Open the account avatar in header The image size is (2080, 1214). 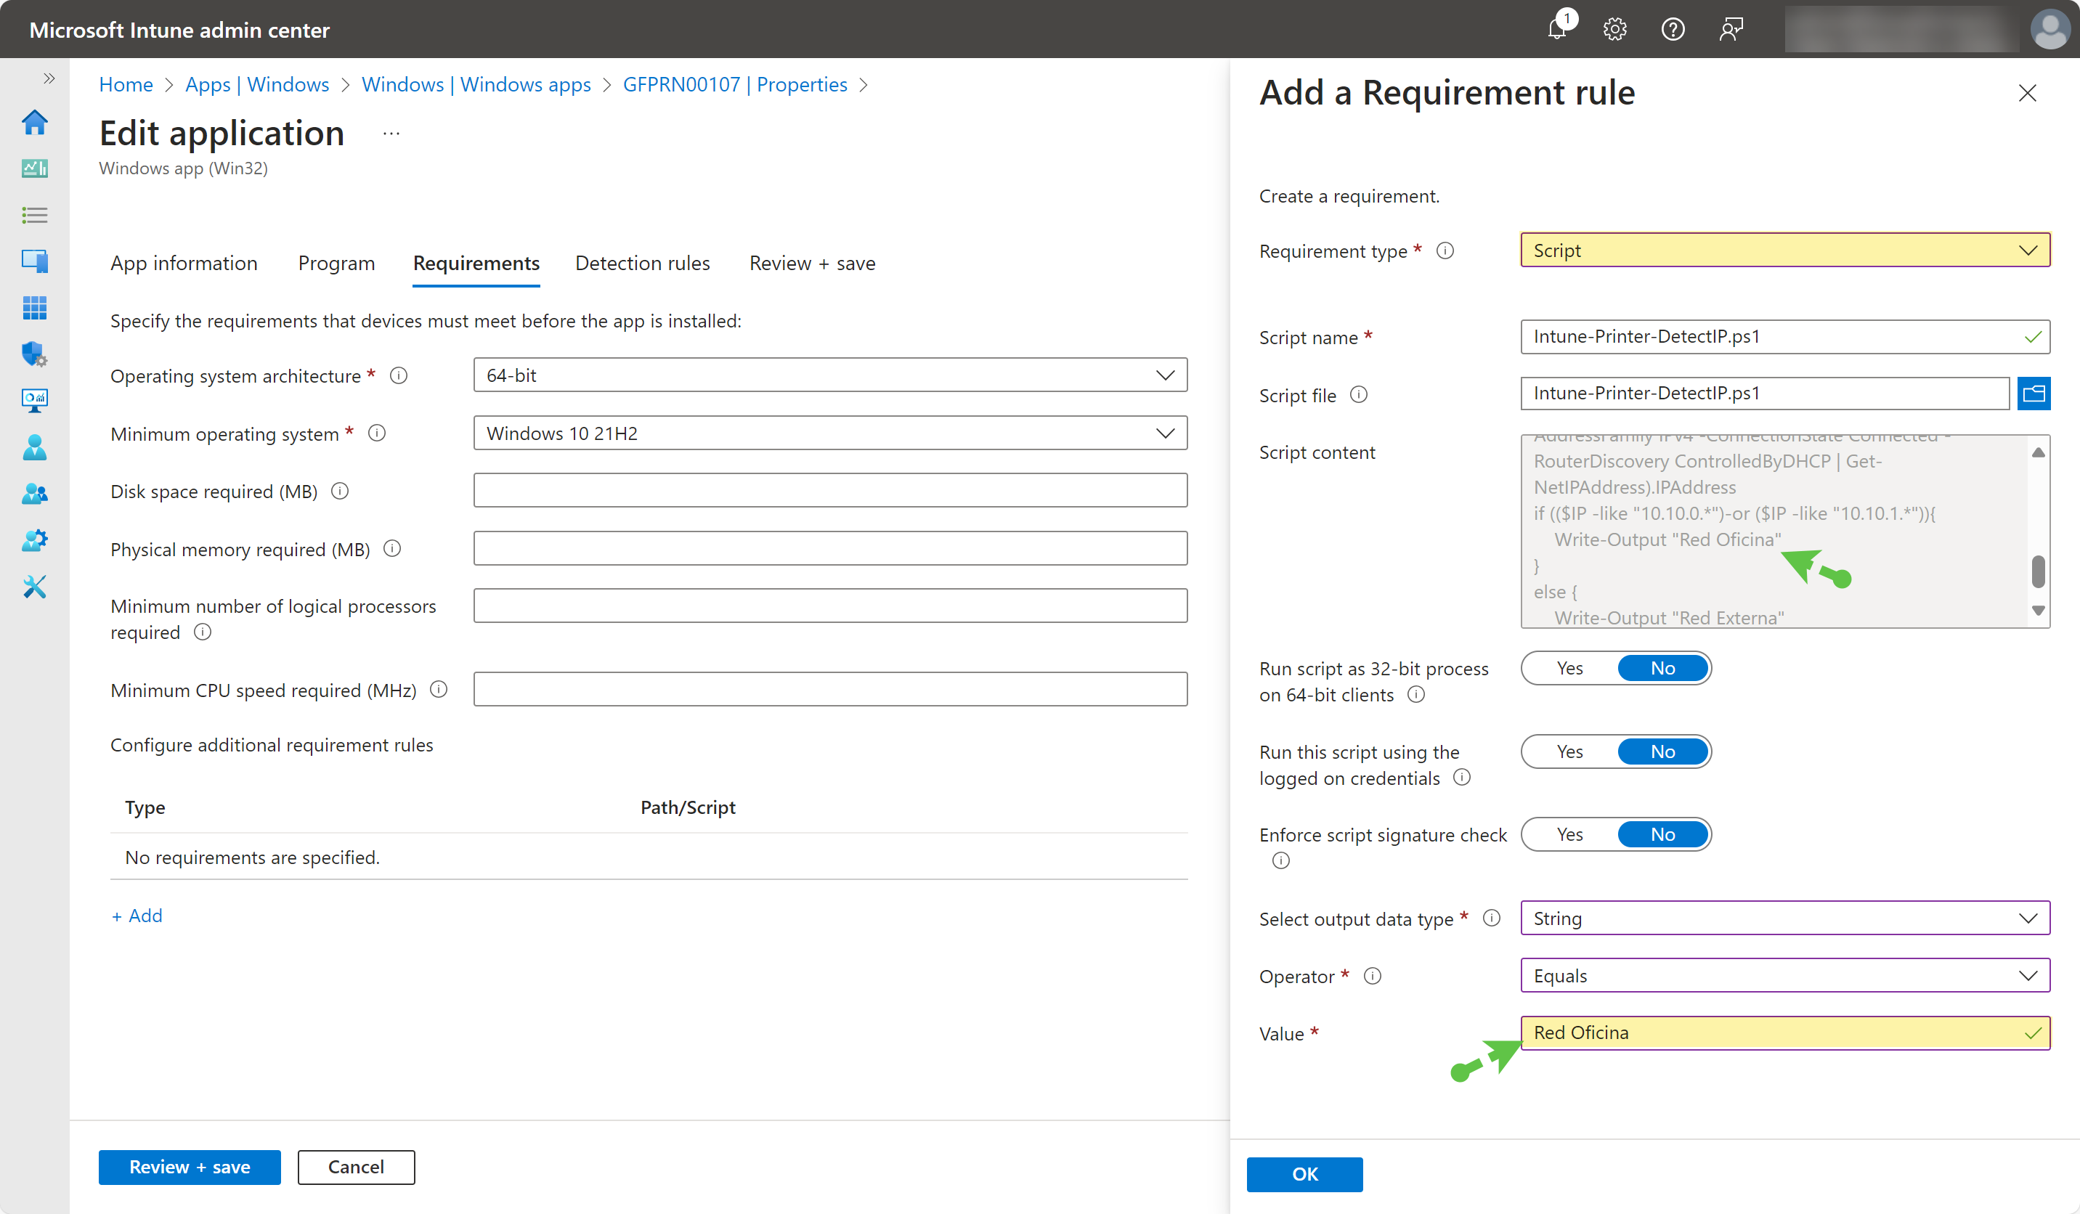click(2049, 30)
